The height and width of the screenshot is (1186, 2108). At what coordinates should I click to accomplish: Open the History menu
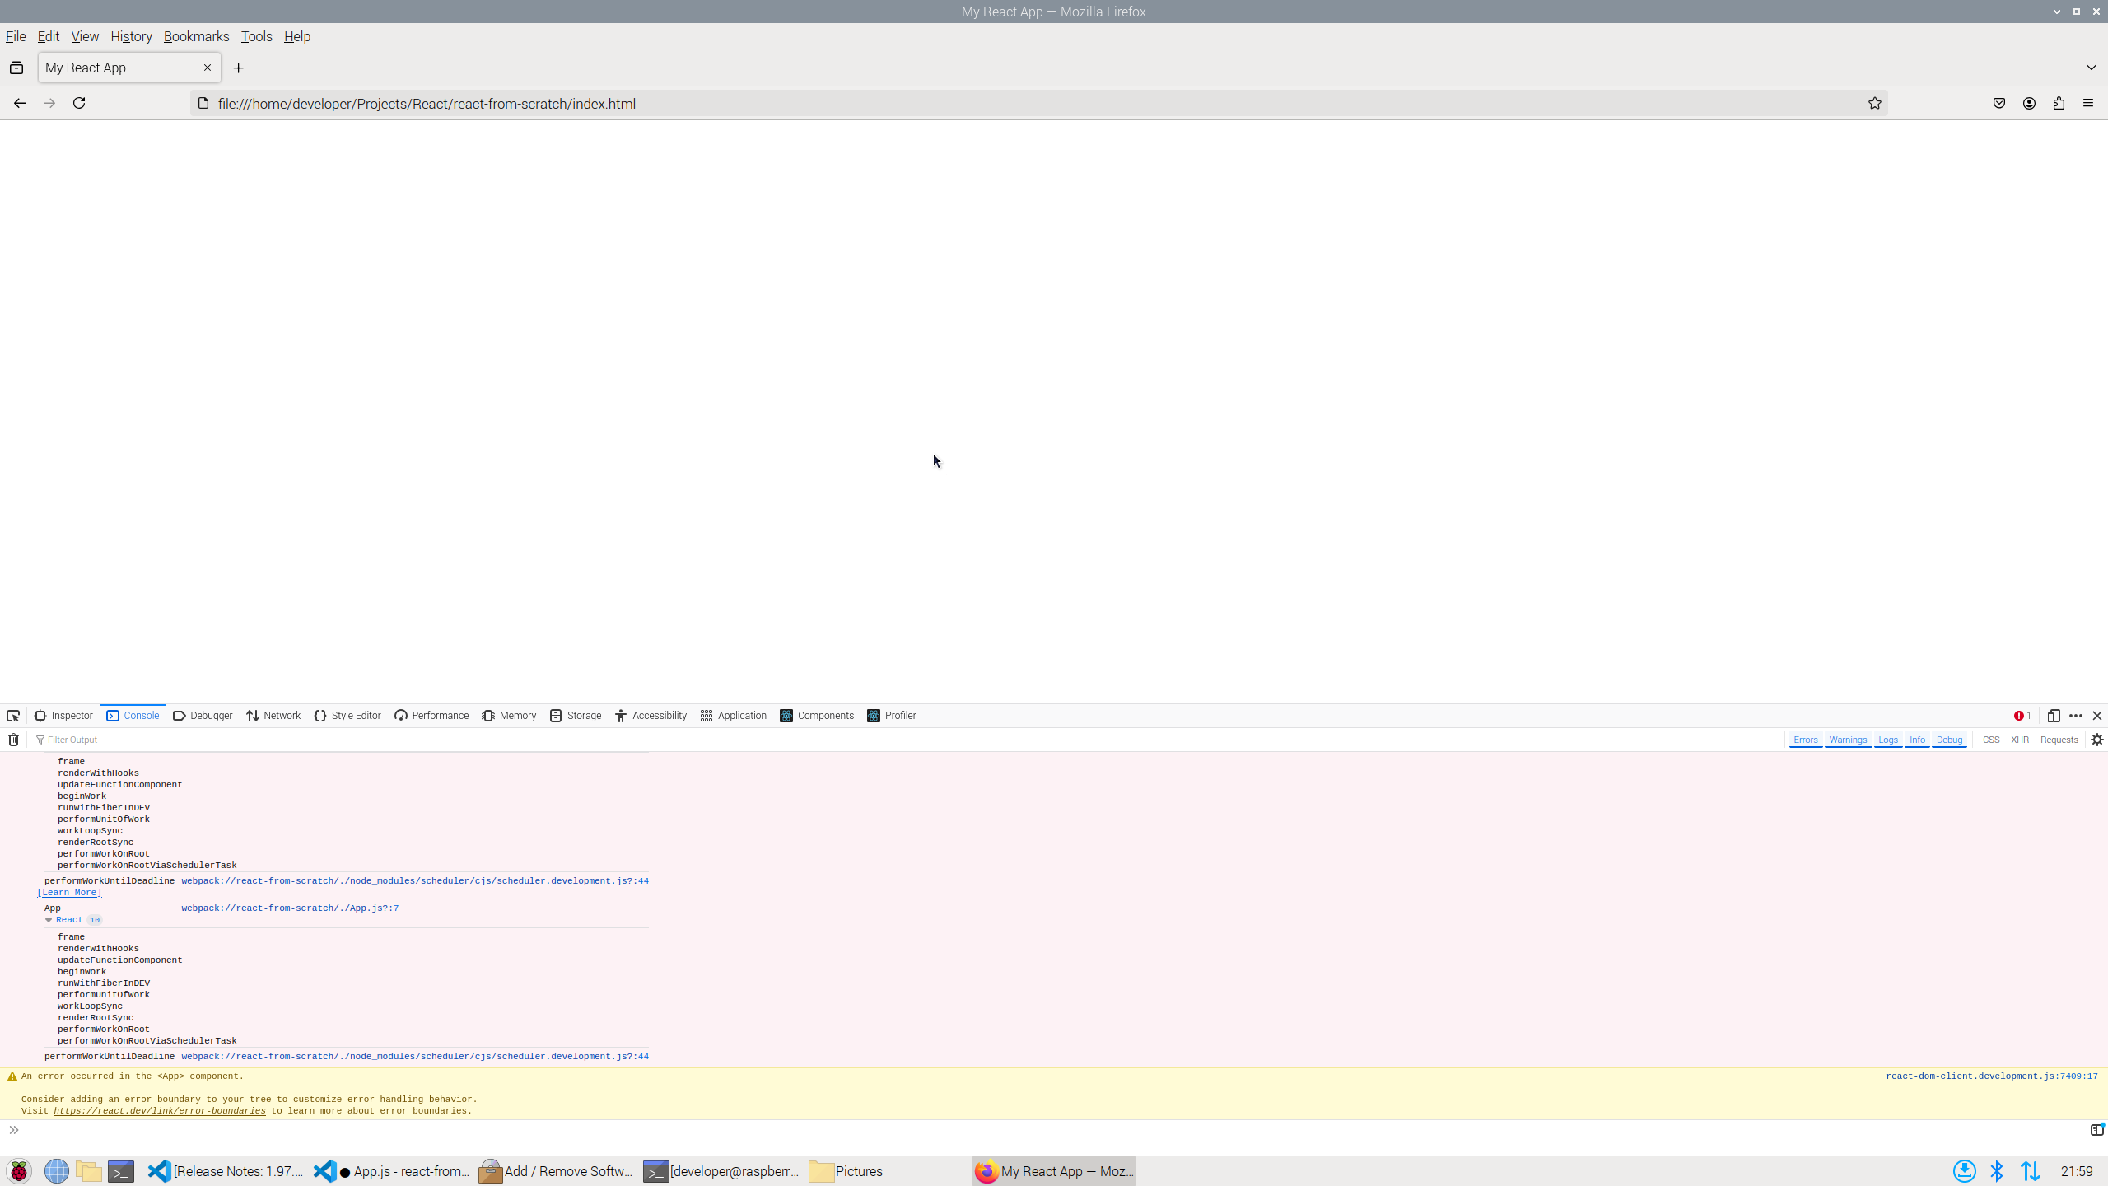(132, 36)
